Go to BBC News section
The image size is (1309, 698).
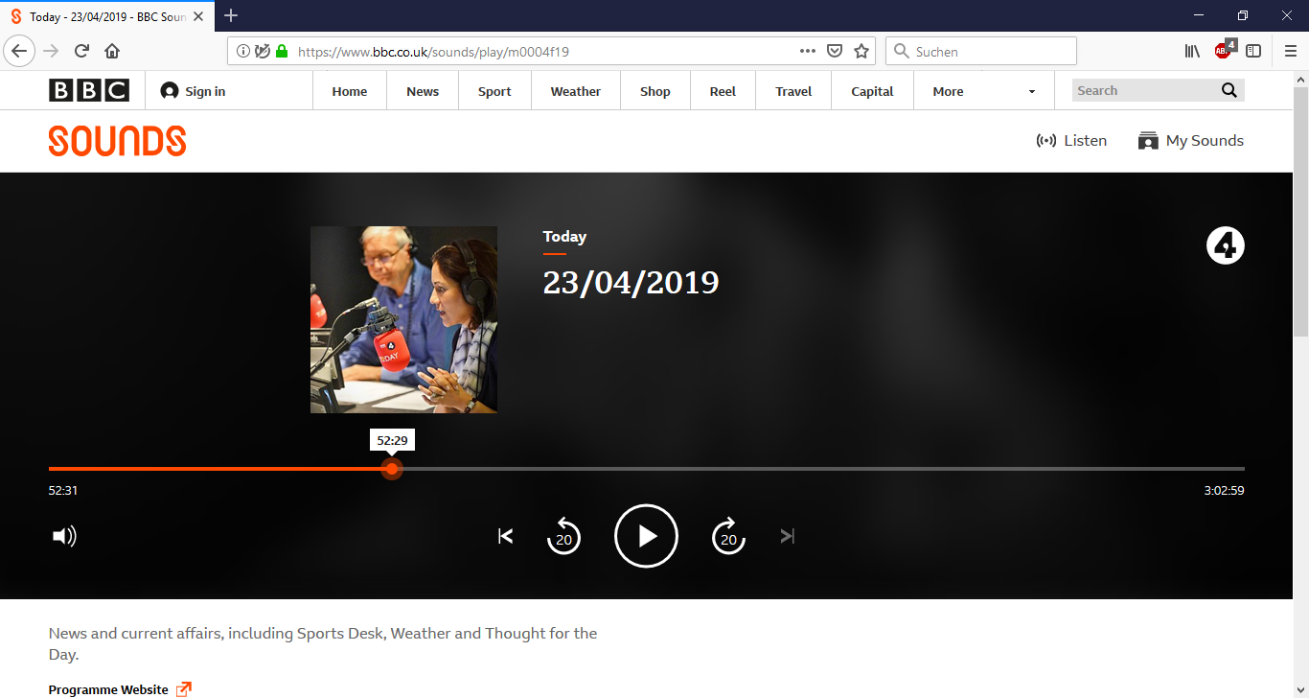click(x=423, y=91)
